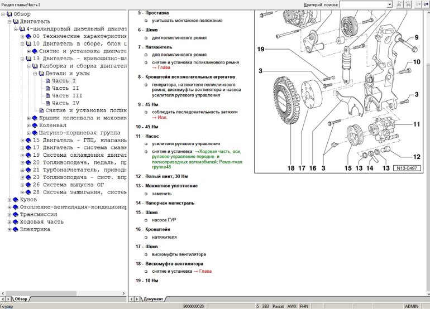
Task: Select Часть I document page
Action: [x=64, y=81]
